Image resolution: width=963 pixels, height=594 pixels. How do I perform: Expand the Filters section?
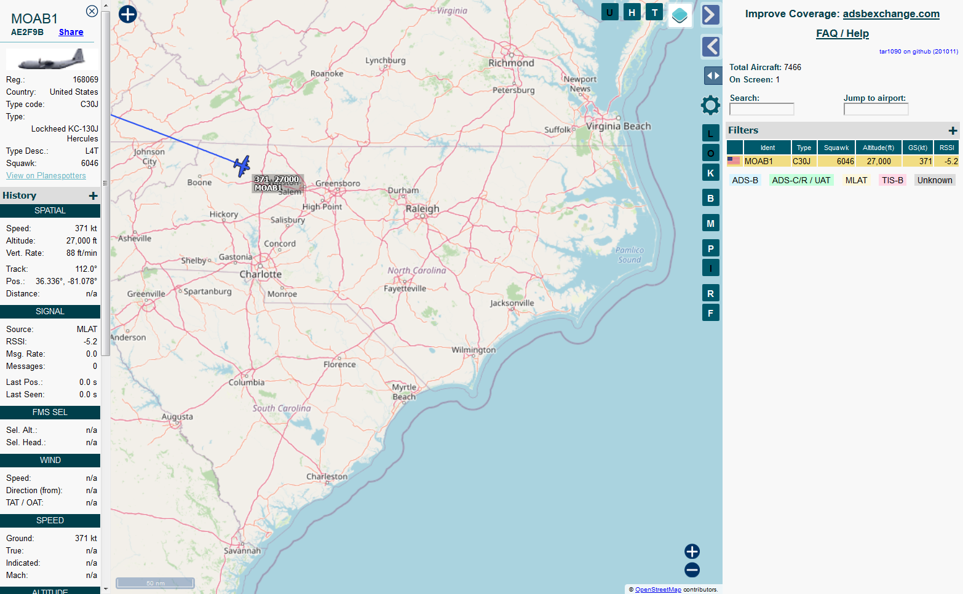pyautogui.click(x=953, y=130)
